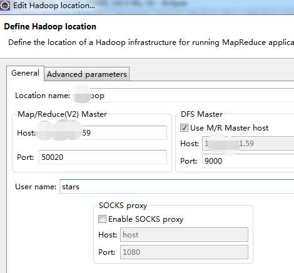Click the User name: label
294x273 pixels.
(36, 187)
